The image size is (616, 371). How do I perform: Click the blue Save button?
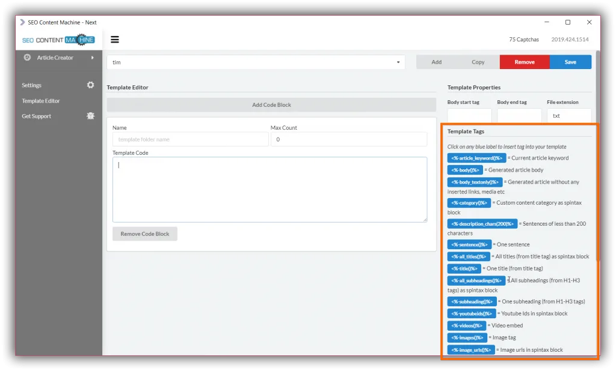[570, 62]
